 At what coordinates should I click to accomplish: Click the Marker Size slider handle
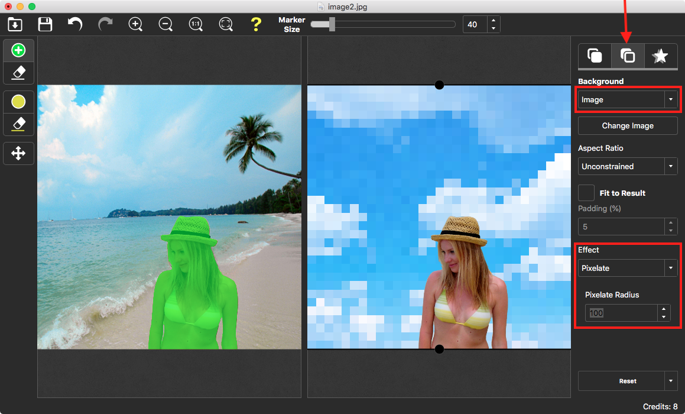coord(332,24)
